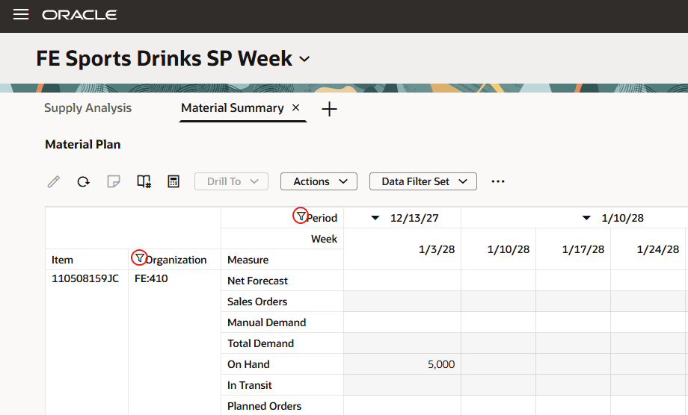Close the Material Summary tab
Screen dimensions: 688x415
[x=295, y=107]
